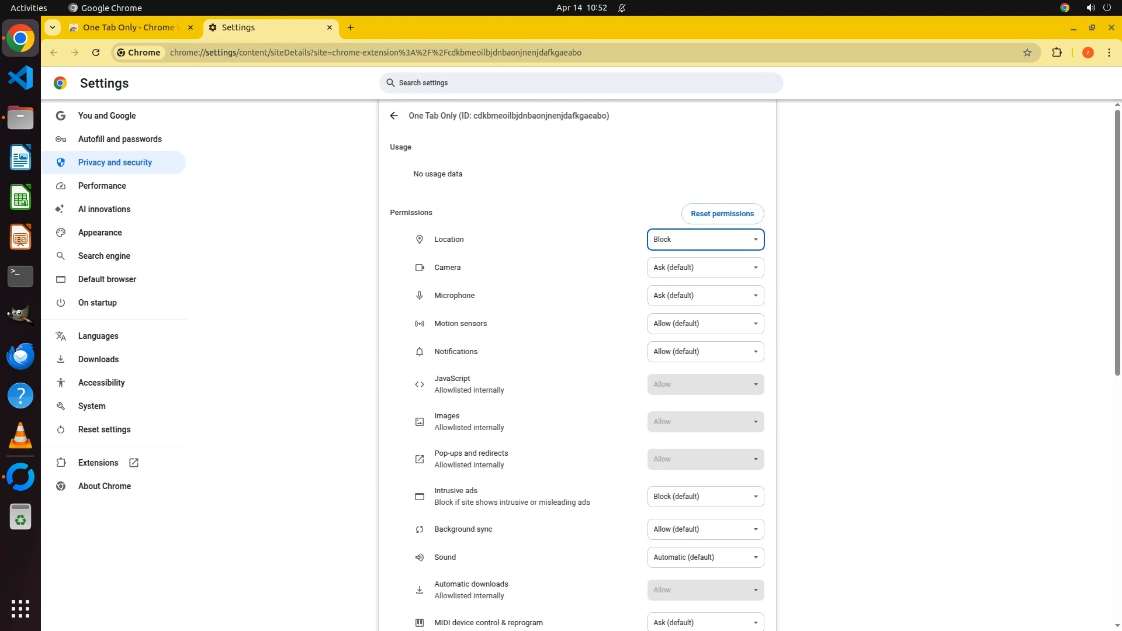The width and height of the screenshot is (1122, 631).
Task: Open the Sound permission dropdown
Action: [x=705, y=557]
